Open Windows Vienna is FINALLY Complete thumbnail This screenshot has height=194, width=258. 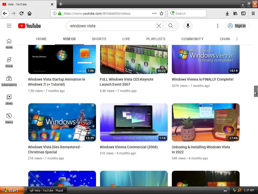coord(206,59)
